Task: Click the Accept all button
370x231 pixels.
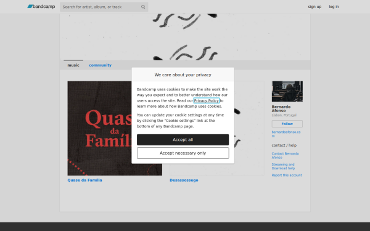Action: click(x=183, y=140)
